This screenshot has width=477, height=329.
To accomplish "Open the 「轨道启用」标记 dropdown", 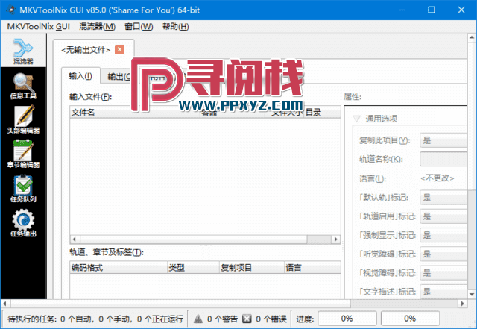I will pyautogui.click(x=443, y=216).
